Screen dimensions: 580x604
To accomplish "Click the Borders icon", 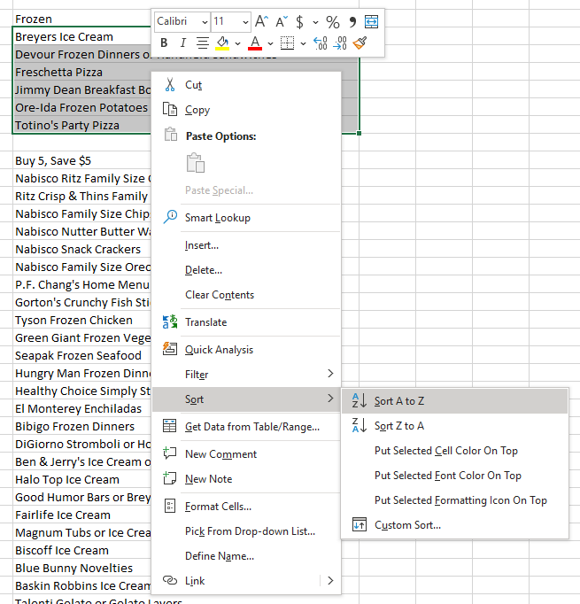I will point(287,43).
